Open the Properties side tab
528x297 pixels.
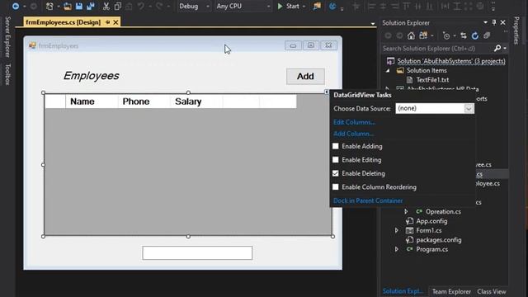click(x=516, y=31)
